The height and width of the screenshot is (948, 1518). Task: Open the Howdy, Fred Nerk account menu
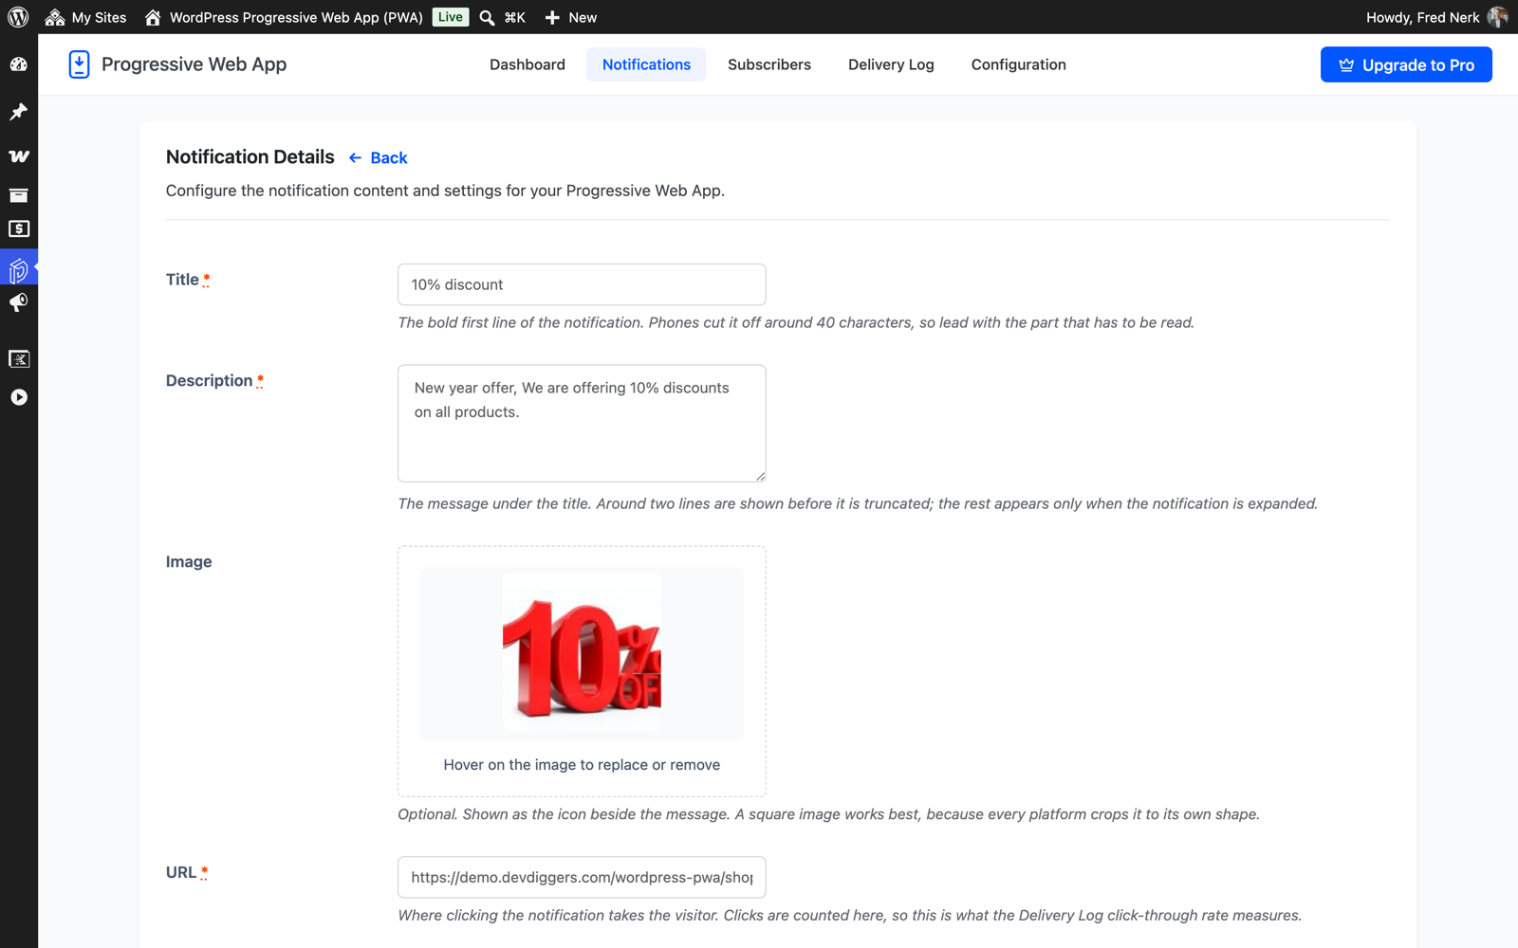click(x=1436, y=17)
